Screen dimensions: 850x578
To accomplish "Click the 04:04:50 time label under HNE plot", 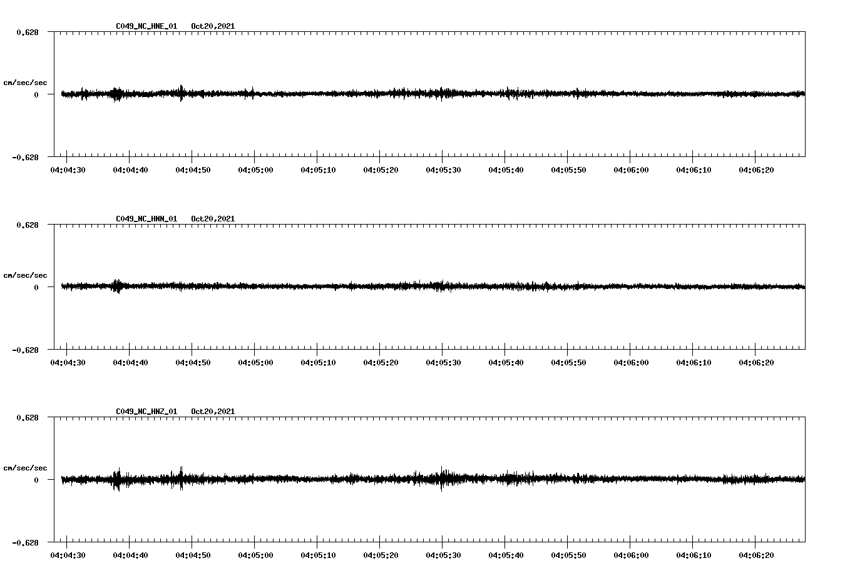I will [193, 170].
